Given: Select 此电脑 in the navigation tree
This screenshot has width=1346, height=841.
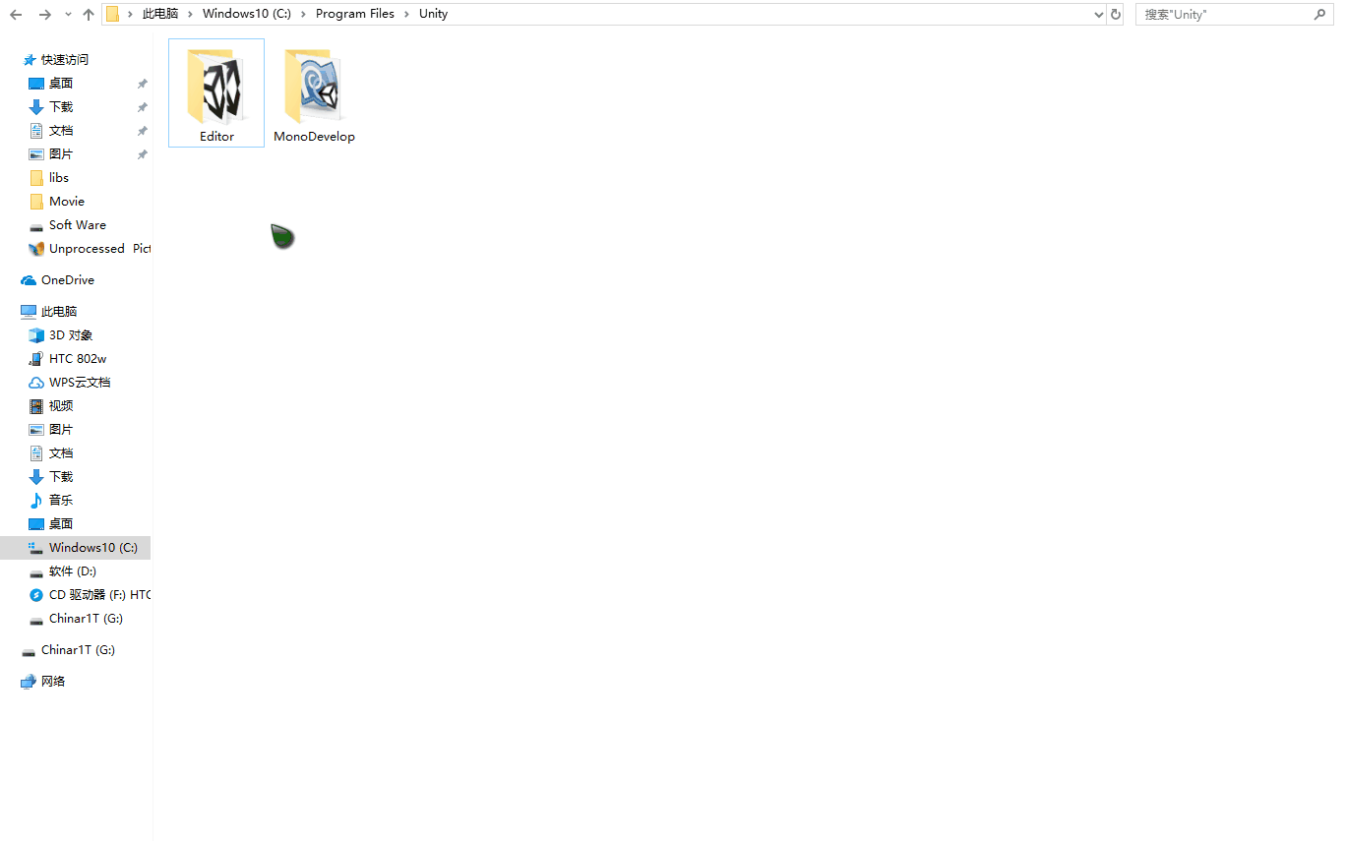Looking at the screenshot, I should [x=59, y=312].
